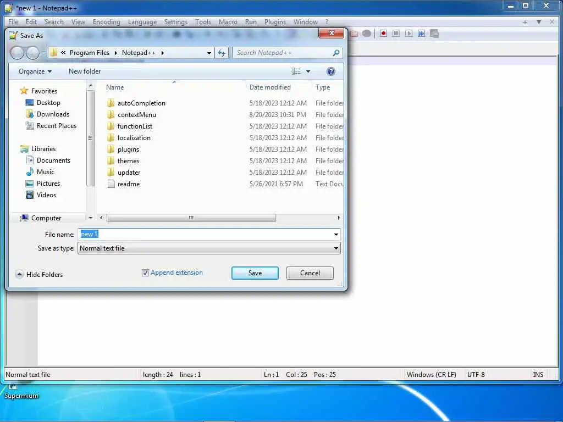Screen dimensions: 563x422
Task: Open the Language menu
Action: click(x=142, y=22)
